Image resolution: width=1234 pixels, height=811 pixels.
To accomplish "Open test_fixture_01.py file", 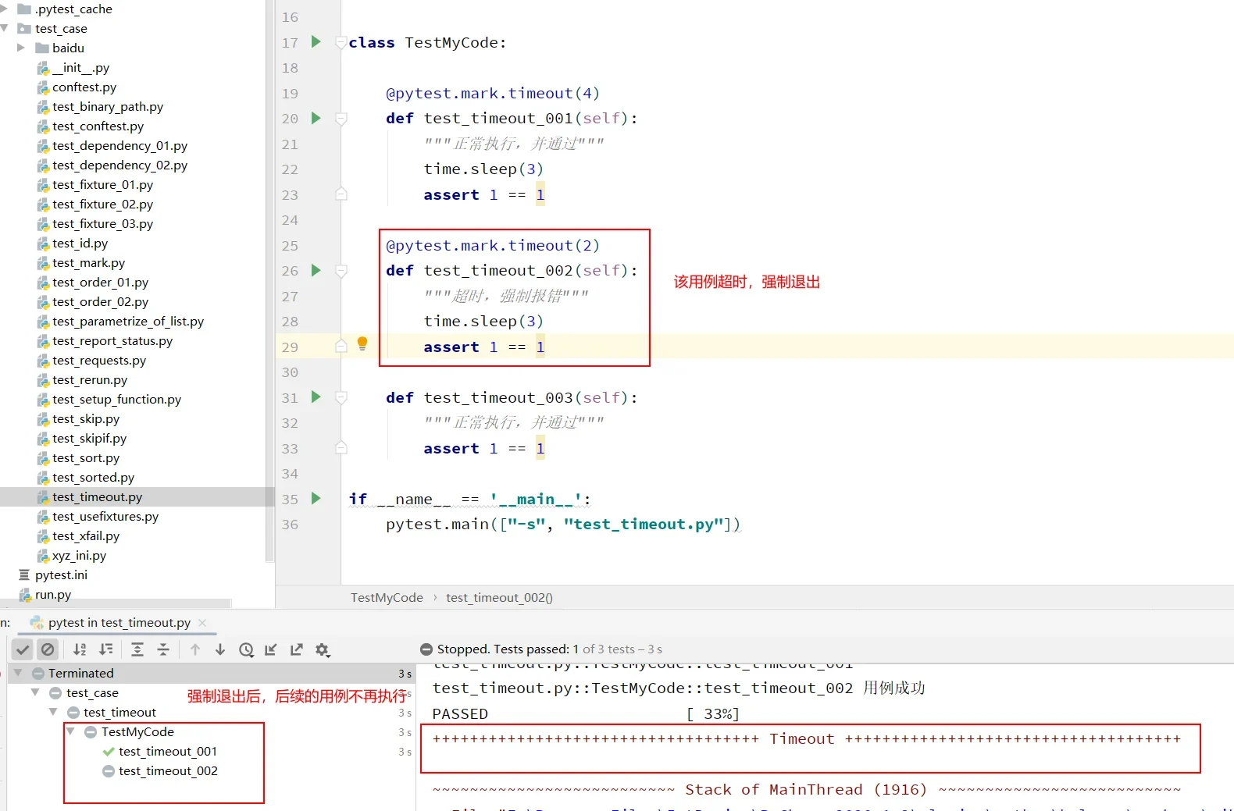I will click(x=103, y=184).
